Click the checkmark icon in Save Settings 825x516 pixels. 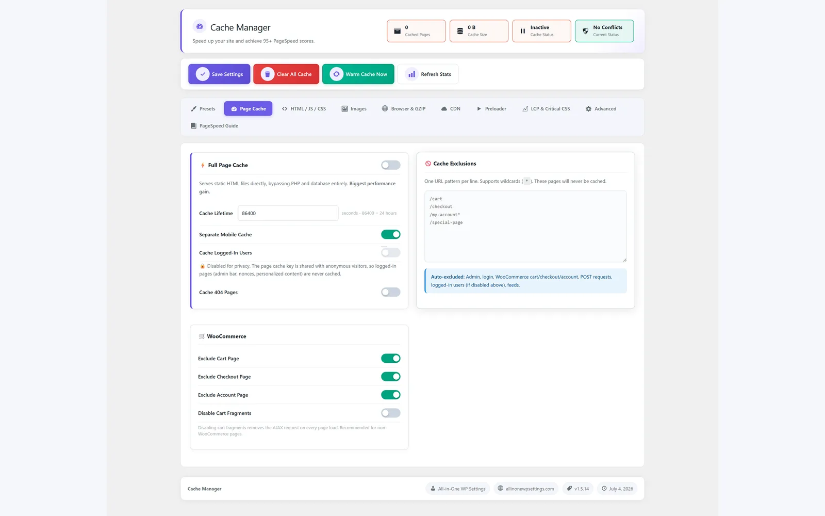[203, 74]
